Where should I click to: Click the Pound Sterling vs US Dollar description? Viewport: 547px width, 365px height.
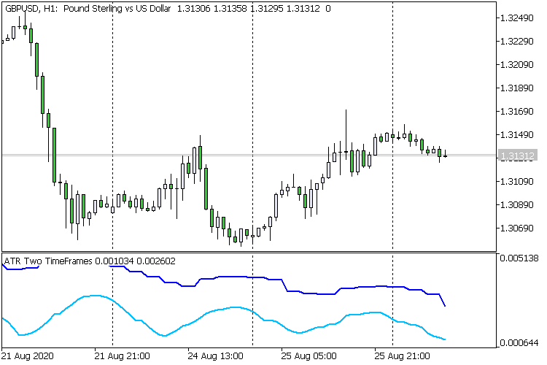[x=117, y=9]
